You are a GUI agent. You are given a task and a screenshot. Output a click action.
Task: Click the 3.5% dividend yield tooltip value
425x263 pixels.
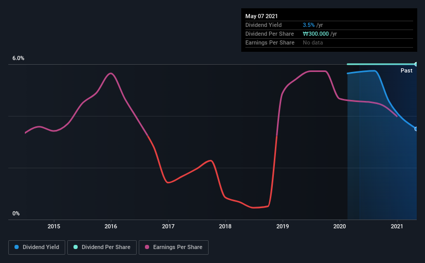[309, 25]
